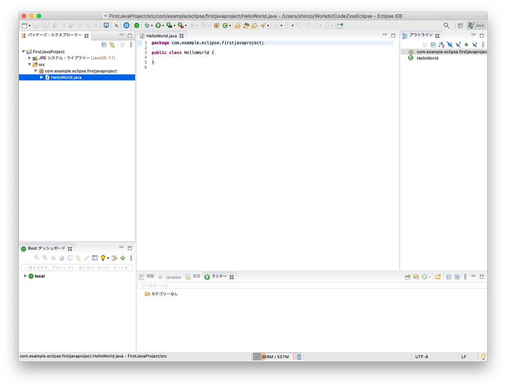Switch to the 問題 tab
Image resolution: width=506 pixels, height=387 pixels.
[x=147, y=277]
